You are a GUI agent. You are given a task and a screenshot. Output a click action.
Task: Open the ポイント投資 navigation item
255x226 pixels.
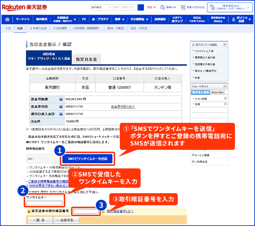point(241,19)
